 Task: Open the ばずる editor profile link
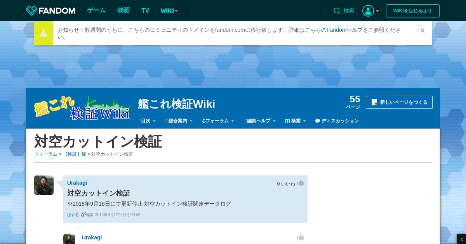(x=73, y=215)
